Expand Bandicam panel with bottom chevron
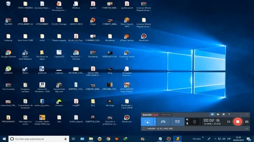 246,129
